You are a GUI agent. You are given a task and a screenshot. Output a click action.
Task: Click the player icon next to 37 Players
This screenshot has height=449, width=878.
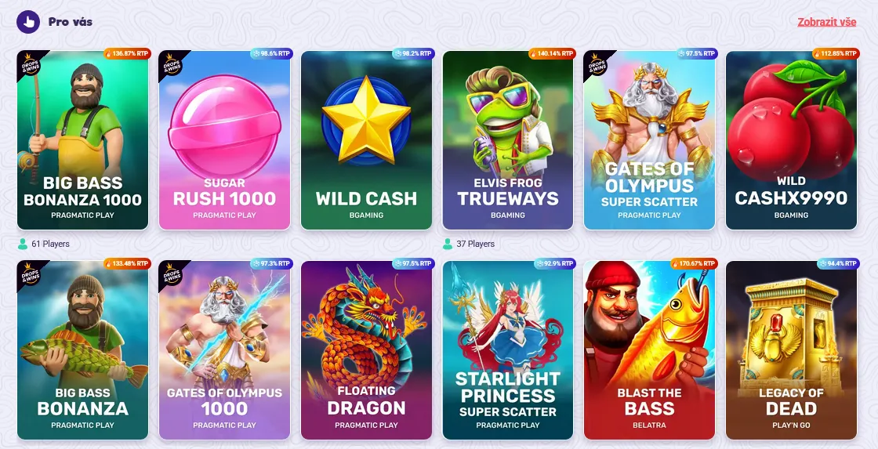[x=448, y=244]
